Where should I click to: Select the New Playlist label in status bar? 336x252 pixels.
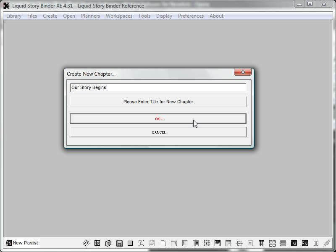25,243
